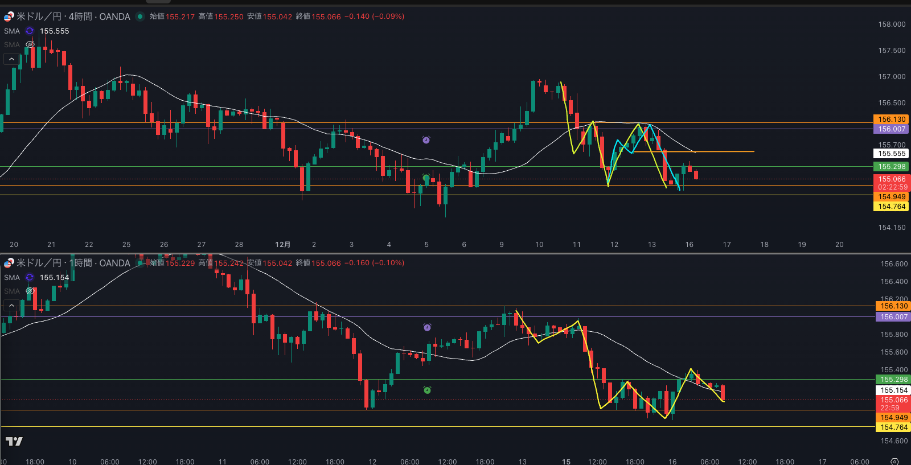Show the hidden SMA on 4-hour chart

tap(30, 44)
